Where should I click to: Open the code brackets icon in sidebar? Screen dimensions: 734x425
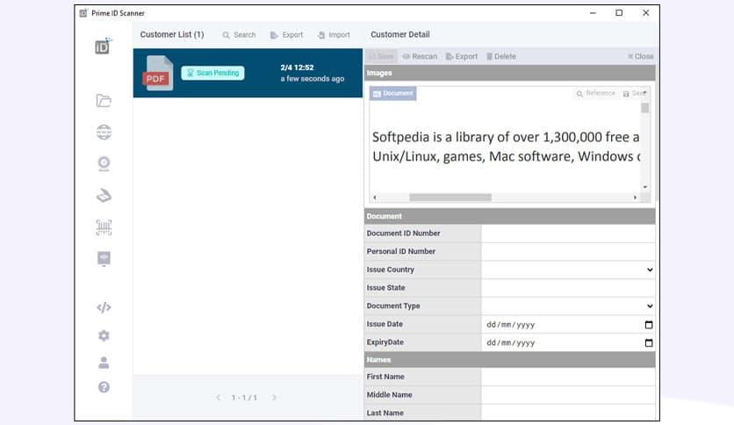(x=104, y=307)
